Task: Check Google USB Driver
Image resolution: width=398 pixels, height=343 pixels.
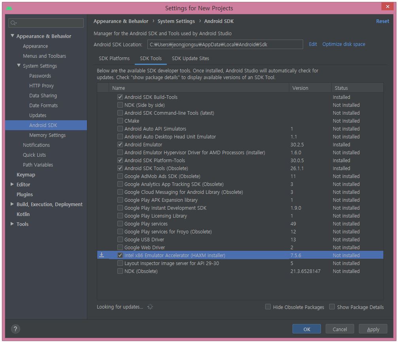Action: pos(120,239)
